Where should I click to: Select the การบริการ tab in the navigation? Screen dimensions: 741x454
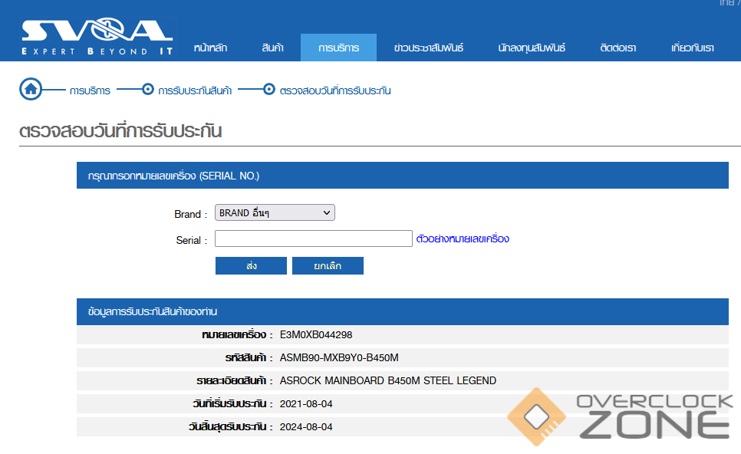pos(338,48)
